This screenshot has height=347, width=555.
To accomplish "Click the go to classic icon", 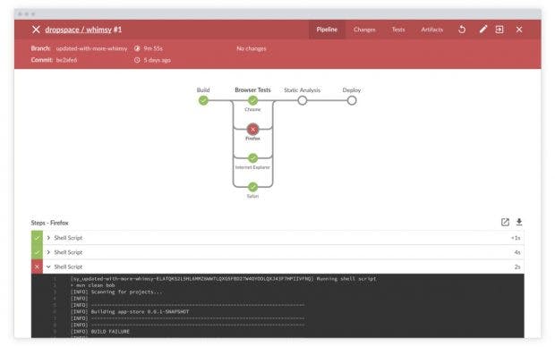I will (x=499, y=30).
